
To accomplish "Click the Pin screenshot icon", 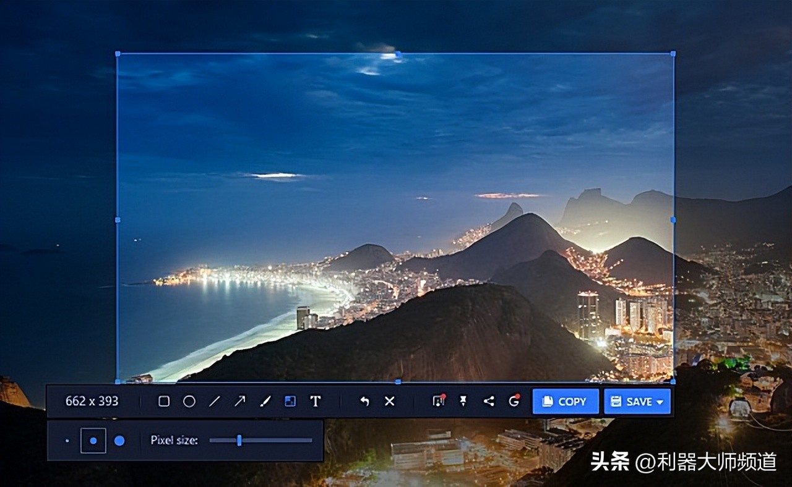I will click(462, 402).
